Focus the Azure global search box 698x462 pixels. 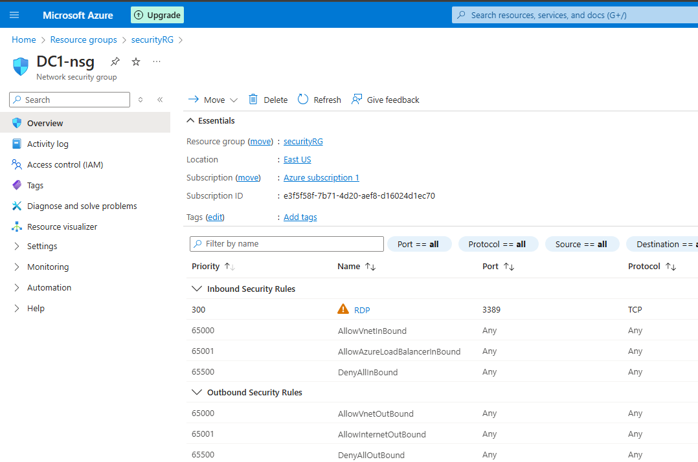(x=574, y=15)
